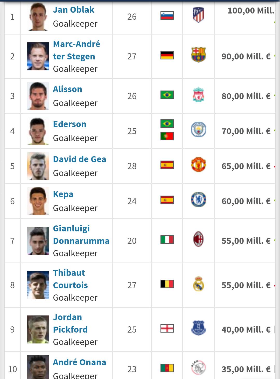Click Kepa's 60,00 Mill. € market value
Viewport: 280px width, 379px height.
point(246,201)
